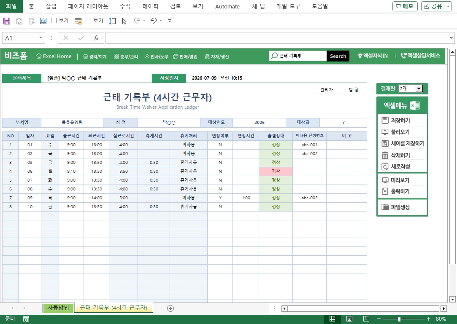Click the confirm checkmark formula icon

pyautogui.click(x=81, y=38)
